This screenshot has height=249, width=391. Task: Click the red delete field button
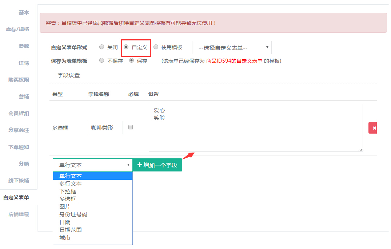[x=373, y=128]
